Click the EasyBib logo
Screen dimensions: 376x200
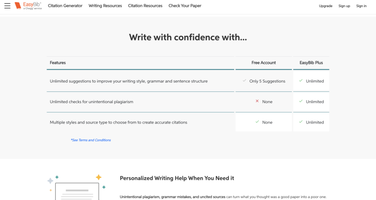click(28, 6)
